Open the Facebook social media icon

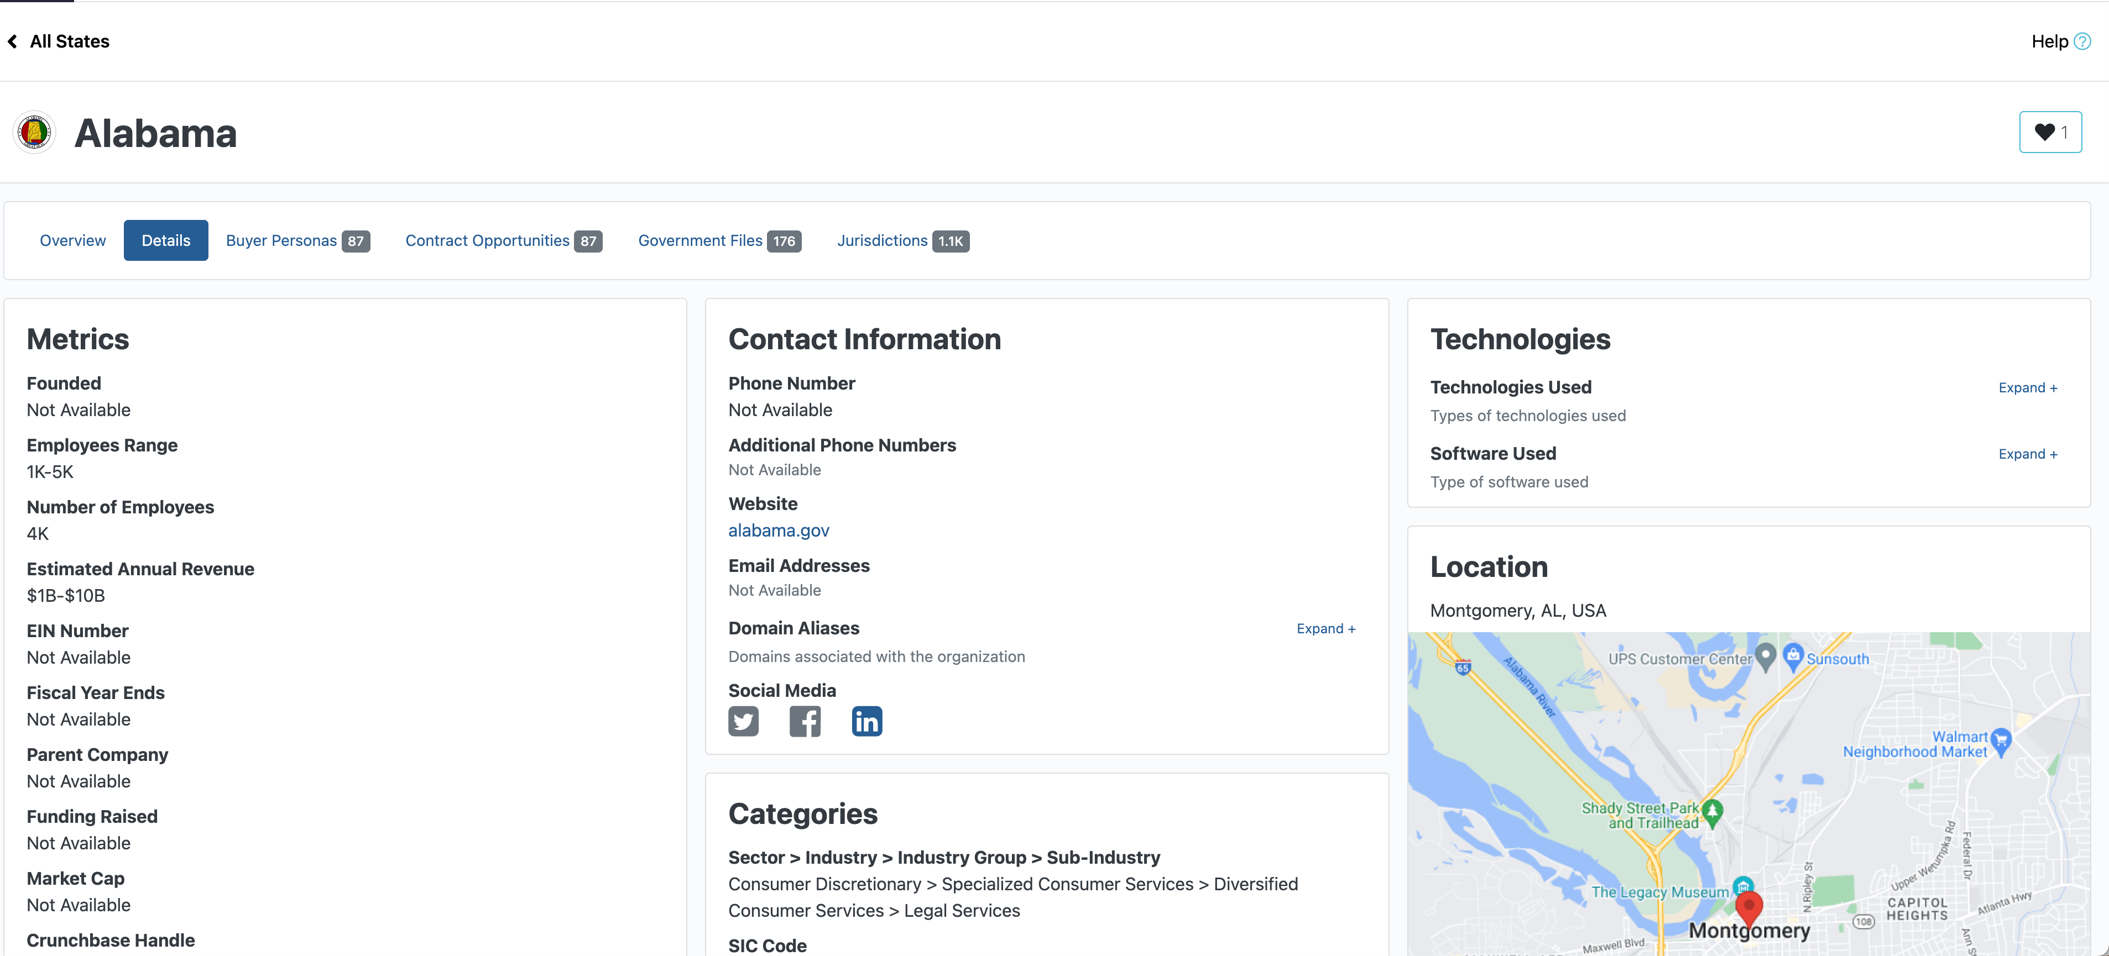point(805,721)
